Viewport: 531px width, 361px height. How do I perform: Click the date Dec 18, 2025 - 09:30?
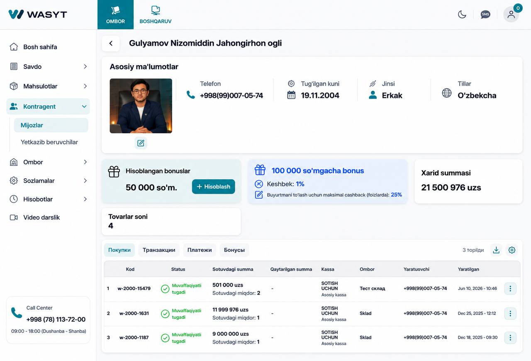477,338
